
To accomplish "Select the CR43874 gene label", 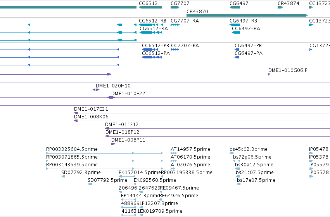I will tap(289, 3).
